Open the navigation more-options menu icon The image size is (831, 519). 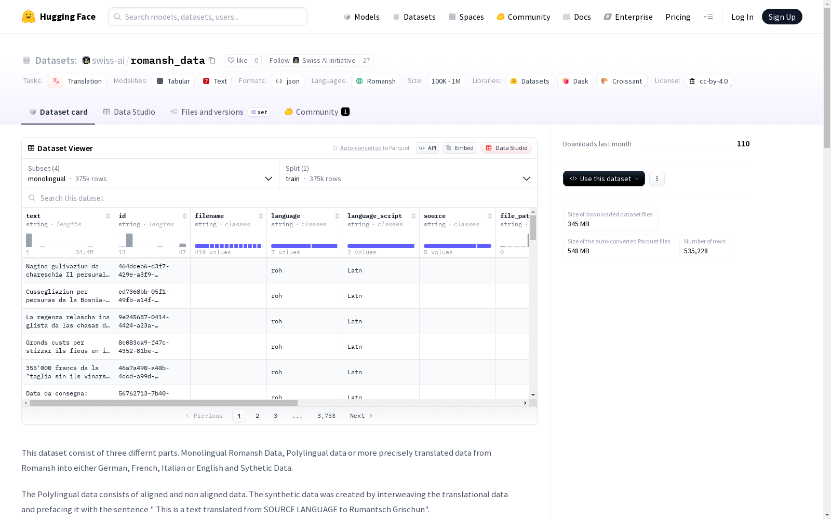pos(708,17)
